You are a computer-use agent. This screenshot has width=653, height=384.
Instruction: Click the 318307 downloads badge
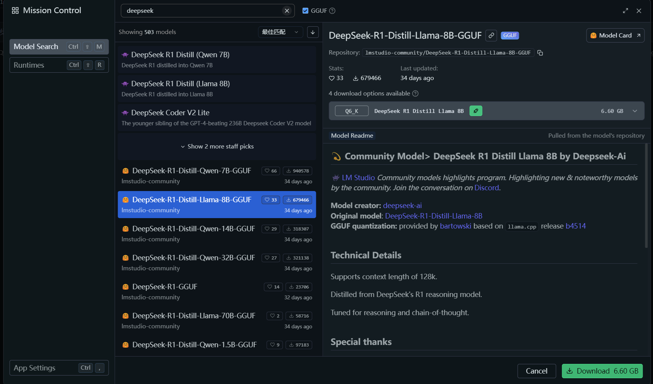click(x=297, y=229)
